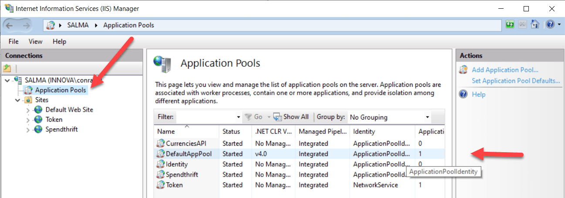The width and height of the screenshot is (565, 198).
Task: Click Add Application Pool link
Action: (x=505, y=70)
